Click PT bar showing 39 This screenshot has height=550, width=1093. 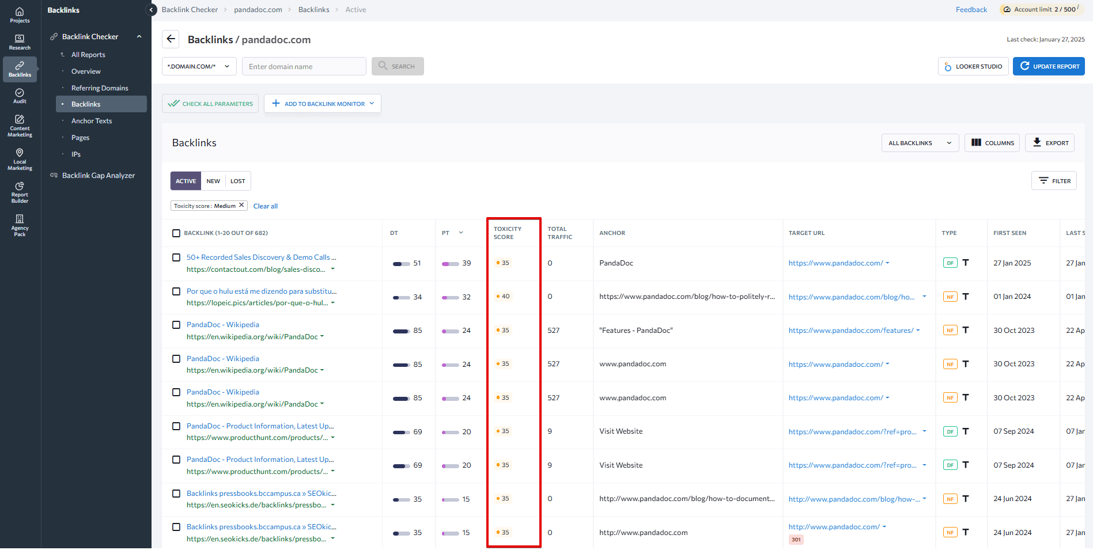tap(450, 264)
